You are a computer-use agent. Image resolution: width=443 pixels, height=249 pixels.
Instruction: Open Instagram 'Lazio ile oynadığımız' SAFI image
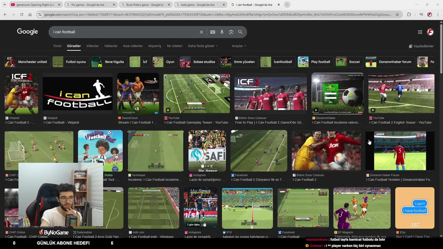click(x=207, y=151)
